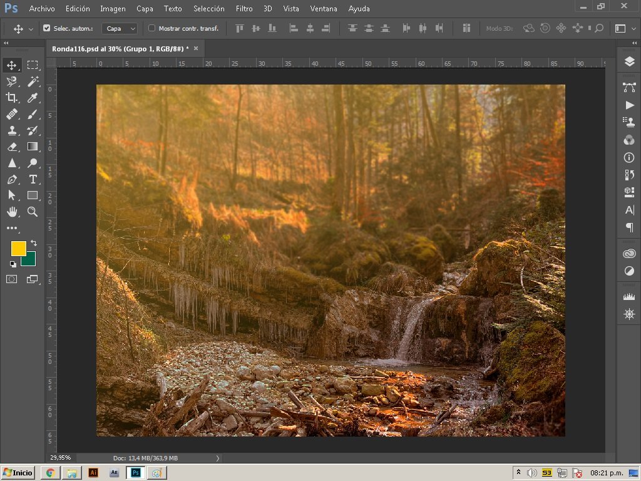The image size is (641, 481).
Task: Select the Gradient tool
Action: tap(33, 147)
